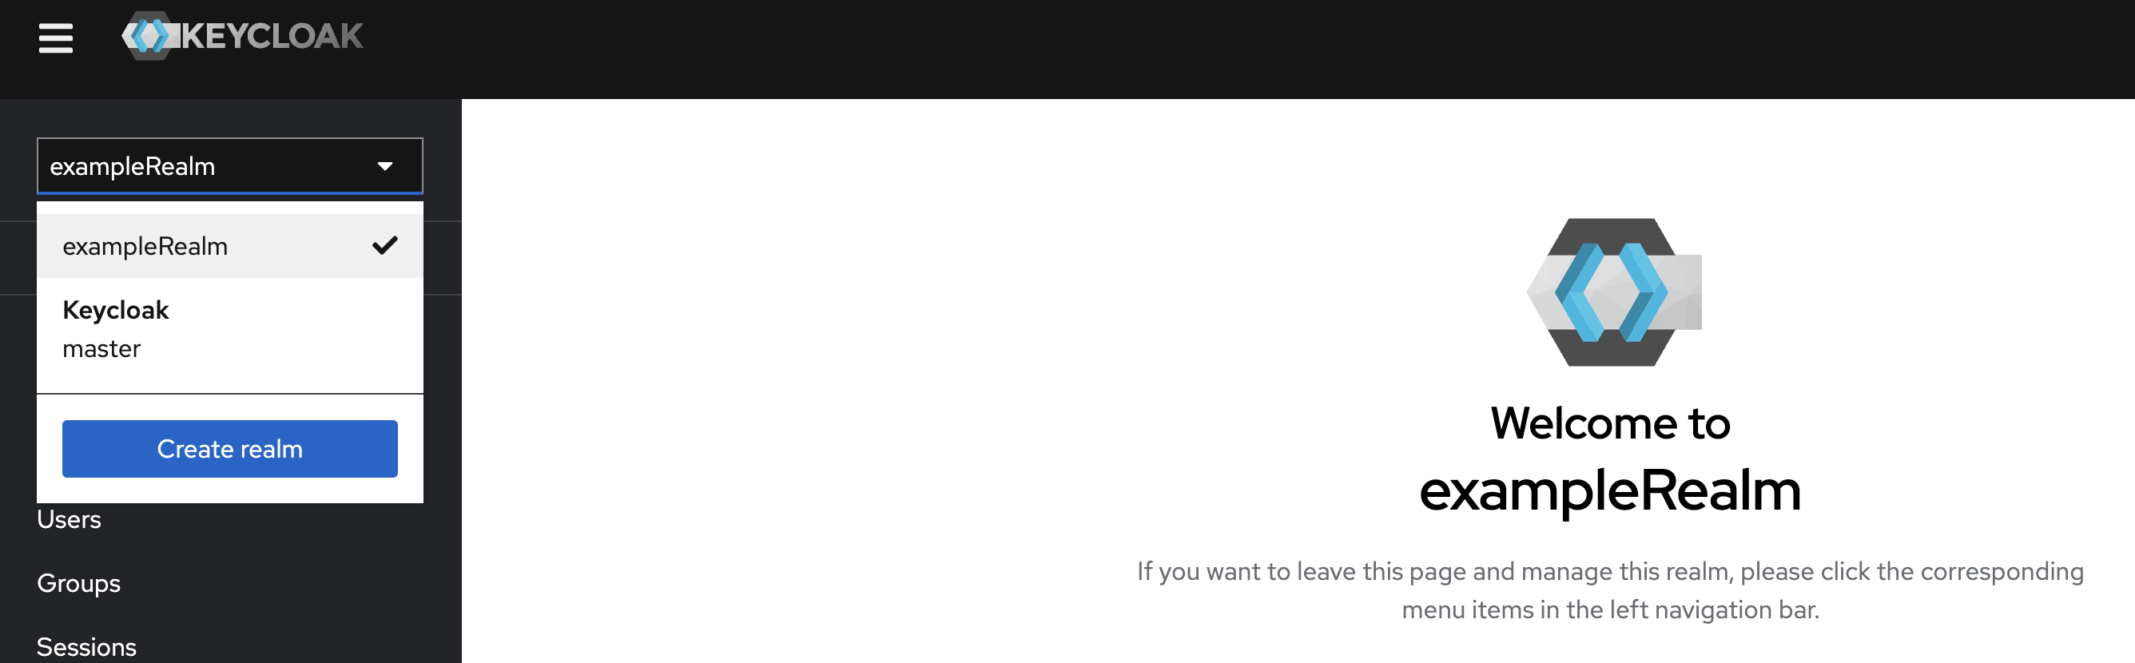The image size is (2135, 663).
Task: Collapse the exampleRealm realm selector box
Action: coord(229,166)
